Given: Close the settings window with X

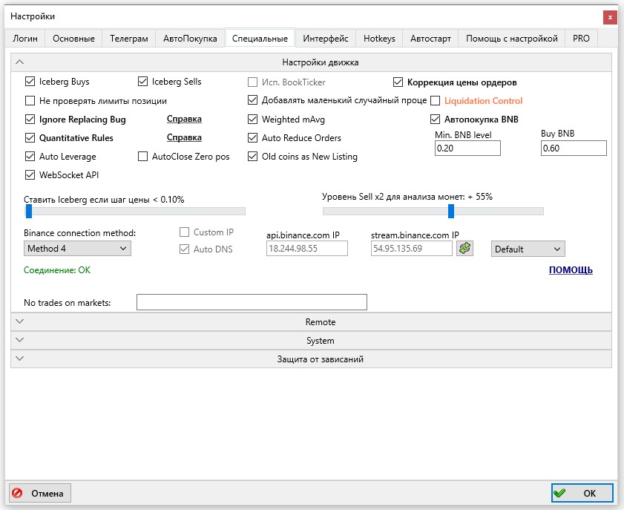Looking at the screenshot, I should [609, 16].
